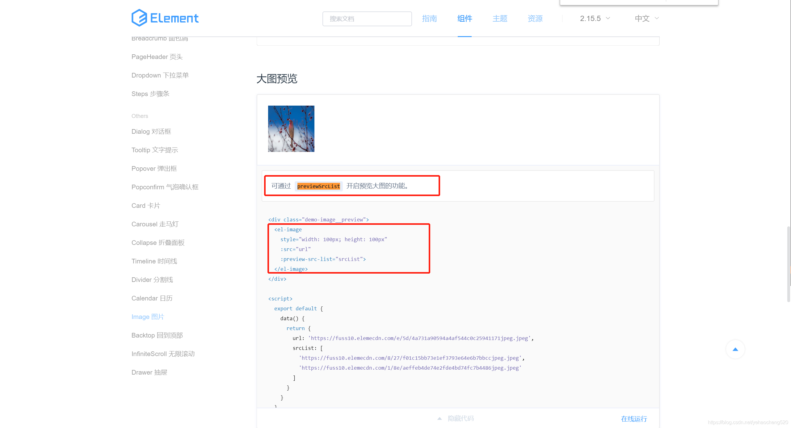Image resolution: width=791 pixels, height=428 pixels.
Task: Select the 指南 navigation tab
Action: (430, 18)
